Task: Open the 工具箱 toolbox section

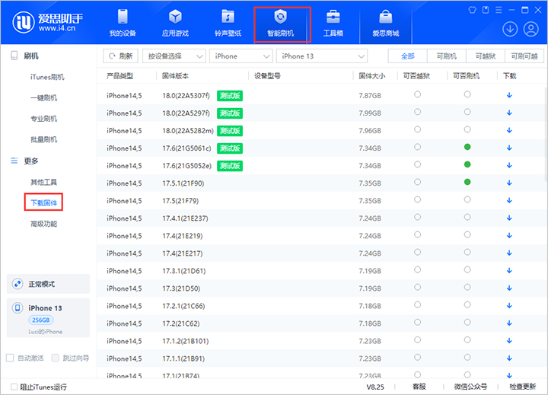Action: coord(333,23)
